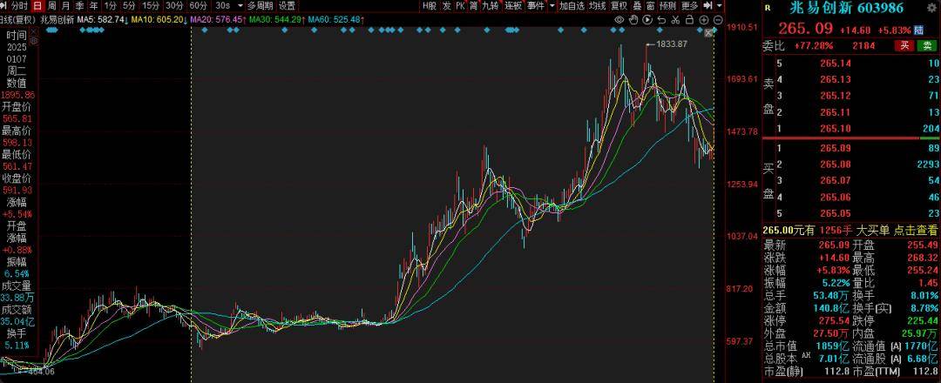Click the undo arrow icon above chart
Viewport: 941px width, 383px height.
pyautogui.click(x=661, y=19)
